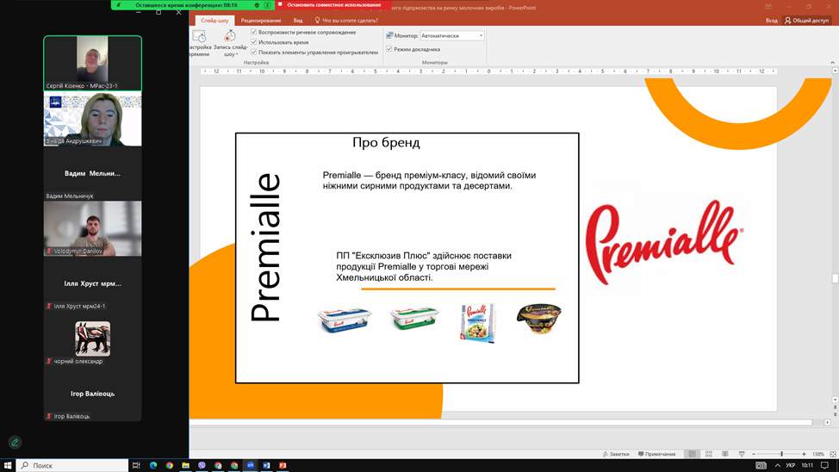Image resolution: width=839 pixels, height=472 pixels.
Task: Toggle 'Показать элементы управления проигрывателем' checkbox
Action: tap(254, 52)
